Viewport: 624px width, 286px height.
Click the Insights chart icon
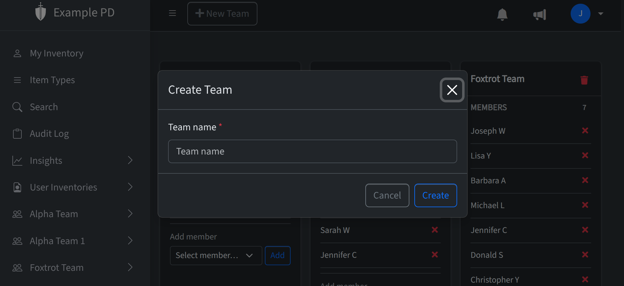[17, 160]
